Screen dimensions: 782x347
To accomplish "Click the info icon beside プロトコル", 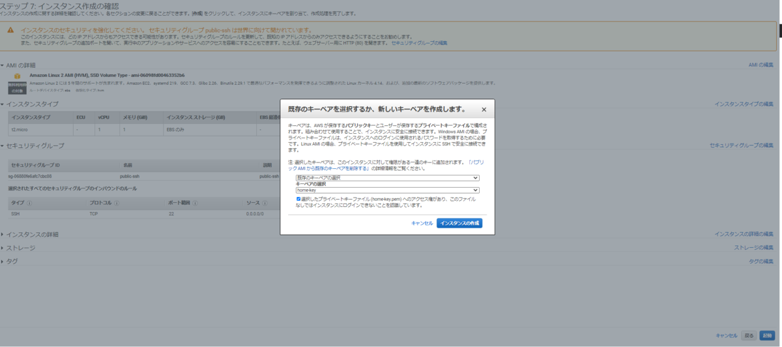I will click(117, 203).
